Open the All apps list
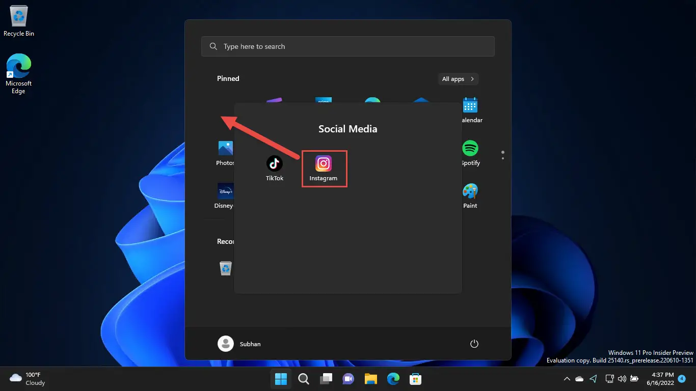Viewport: 696px width, 391px height. [x=458, y=79]
